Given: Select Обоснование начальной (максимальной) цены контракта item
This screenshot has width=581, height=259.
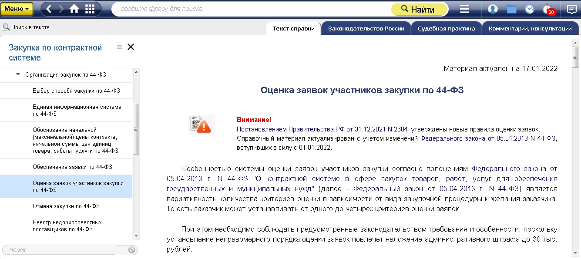Looking at the screenshot, I should pos(67,140).
